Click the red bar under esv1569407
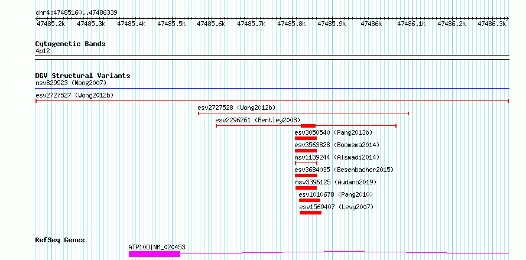 tap(311, 213)
